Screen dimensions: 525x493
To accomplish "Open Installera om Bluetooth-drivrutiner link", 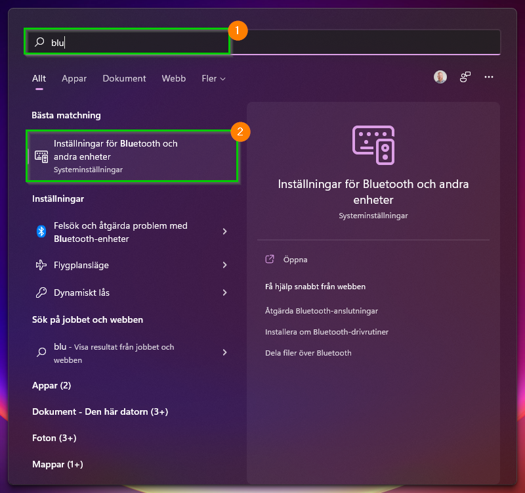I will (x=327, y=332).
